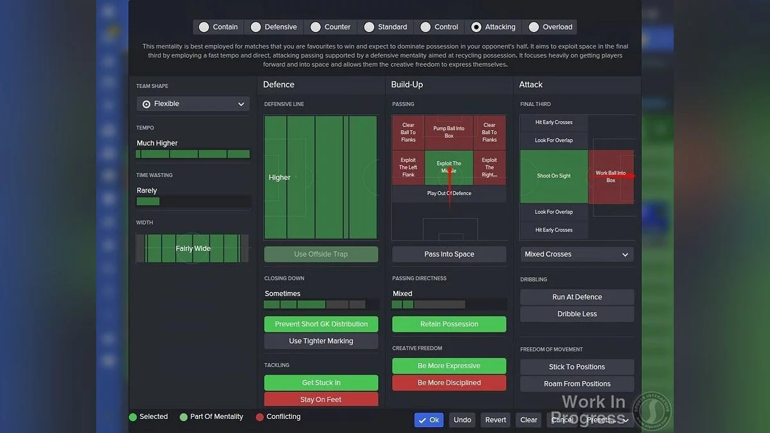The width and height of the screenshot is (770, 433).
Task: Click the Play Out Of Defence zone
Action: coord(449,193)
